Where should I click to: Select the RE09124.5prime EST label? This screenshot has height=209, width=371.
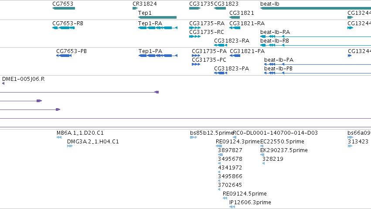point(245,194)
